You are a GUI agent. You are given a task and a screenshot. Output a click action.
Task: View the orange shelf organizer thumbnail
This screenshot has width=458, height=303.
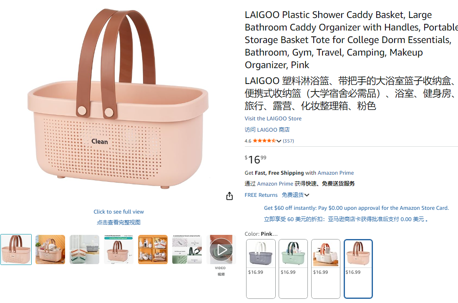coord(153,250)
